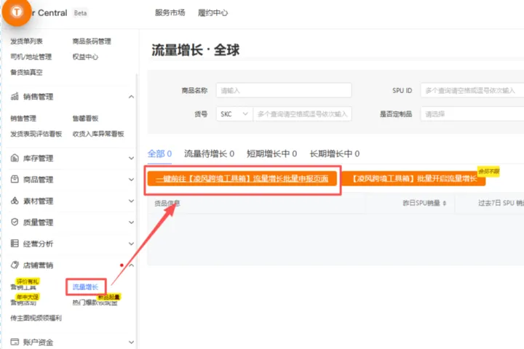The height and width of the screenshot is (349, 524).
Task: Open 热门爆款领现金 sidebar link
Action: coord(95,302)
